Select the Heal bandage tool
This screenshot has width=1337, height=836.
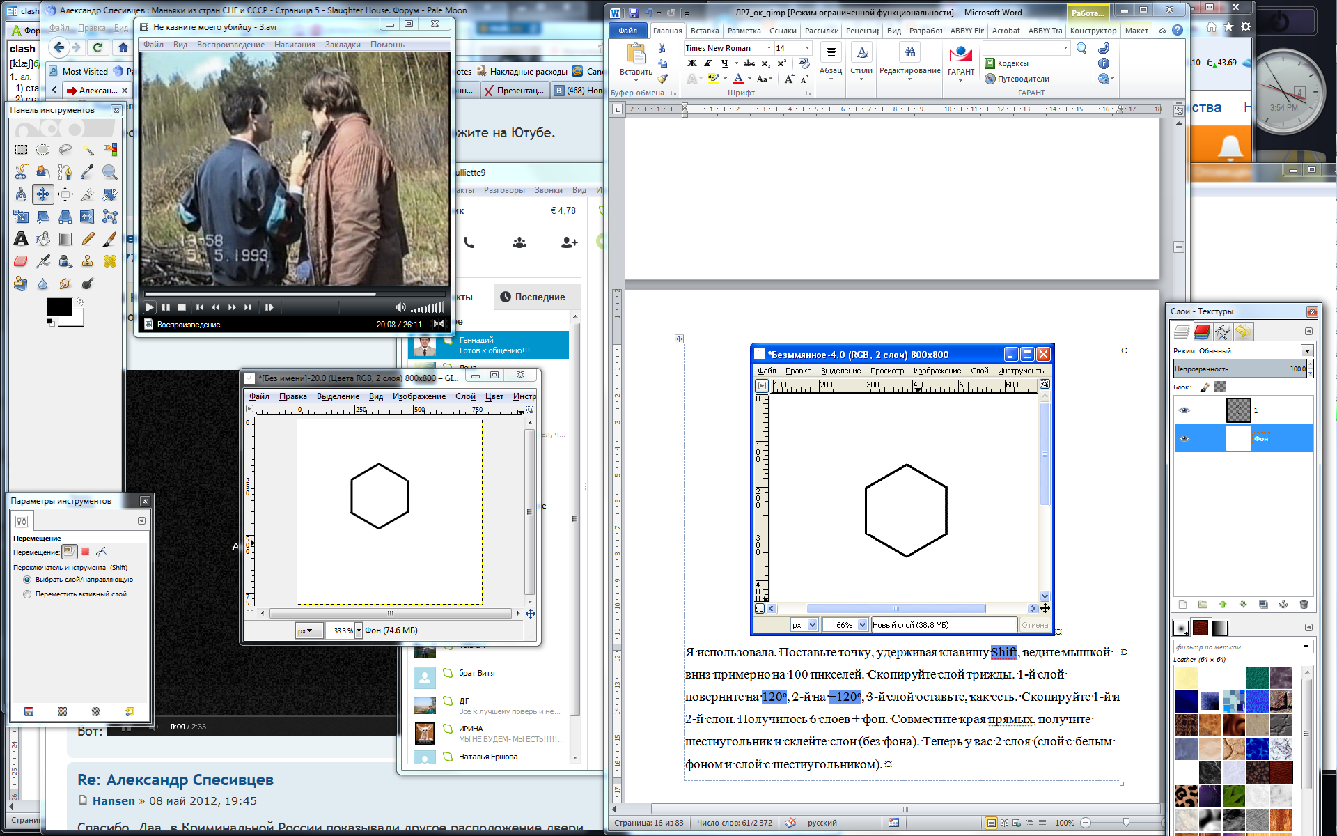coord(110,261)
